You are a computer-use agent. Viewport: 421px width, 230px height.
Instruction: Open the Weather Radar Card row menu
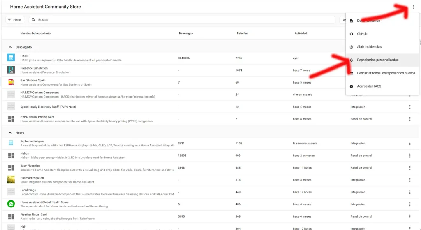coord(410,216)
